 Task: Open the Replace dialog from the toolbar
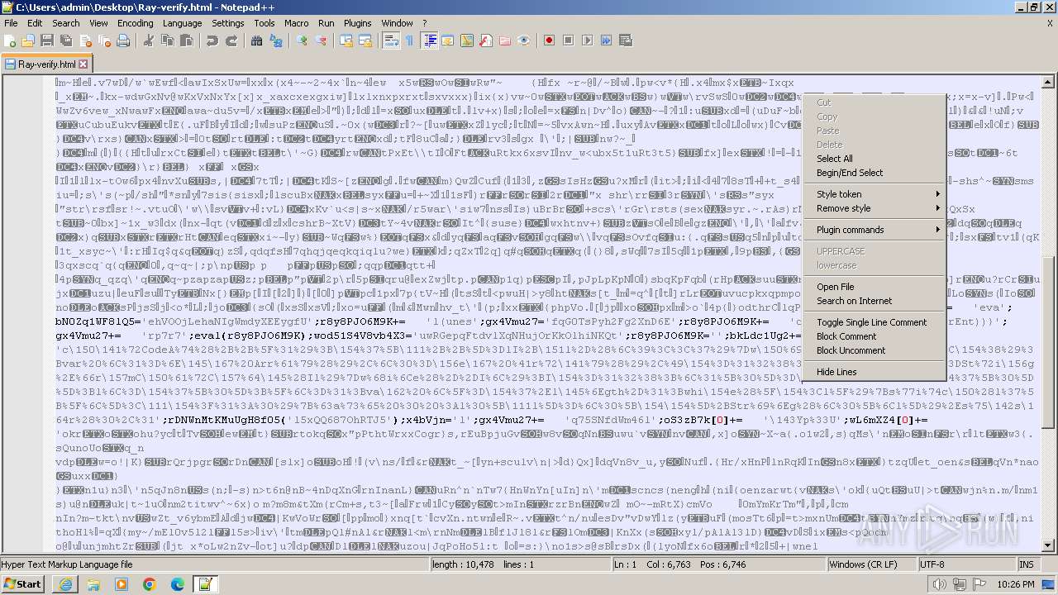(x=274, y=40)
